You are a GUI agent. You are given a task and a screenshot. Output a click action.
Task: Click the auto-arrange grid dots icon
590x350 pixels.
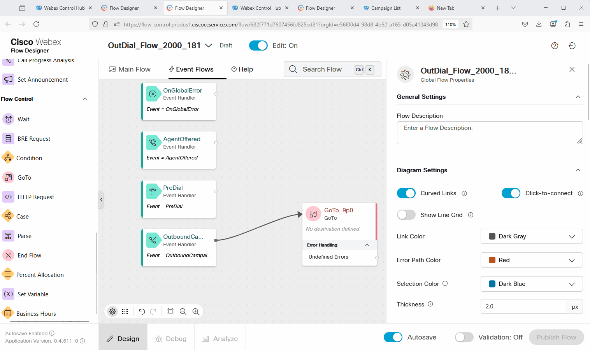(x=125, y=311)
